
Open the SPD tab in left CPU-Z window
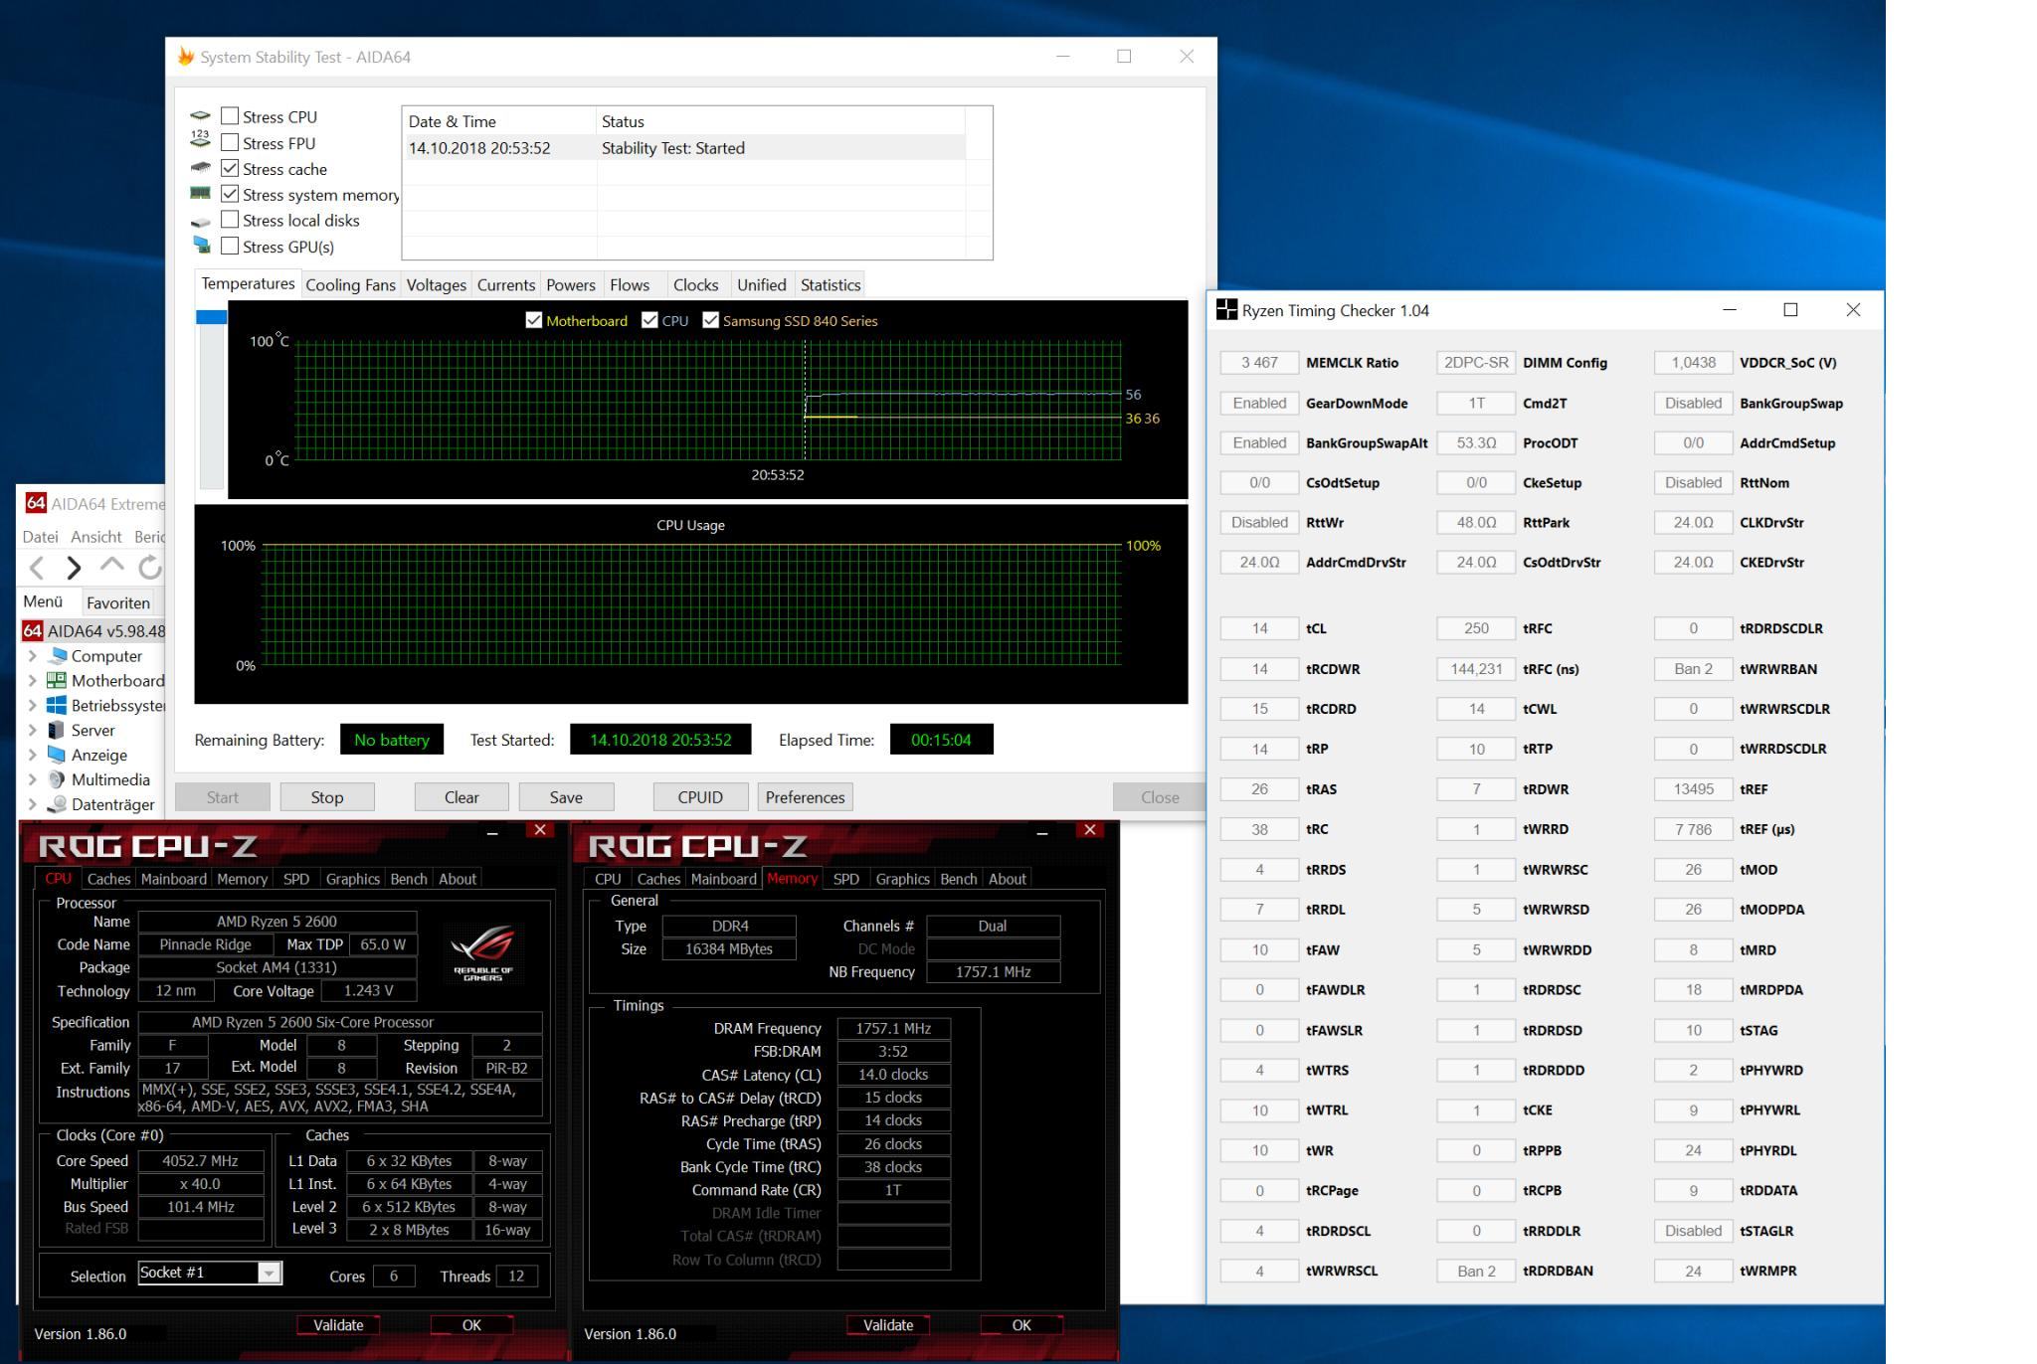point(296,879)
